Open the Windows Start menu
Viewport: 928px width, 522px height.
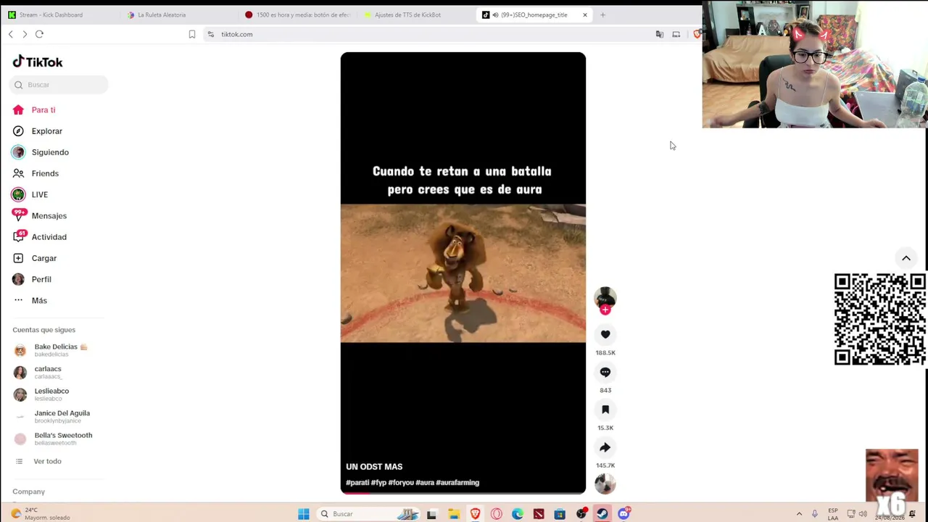coord(304,514)
